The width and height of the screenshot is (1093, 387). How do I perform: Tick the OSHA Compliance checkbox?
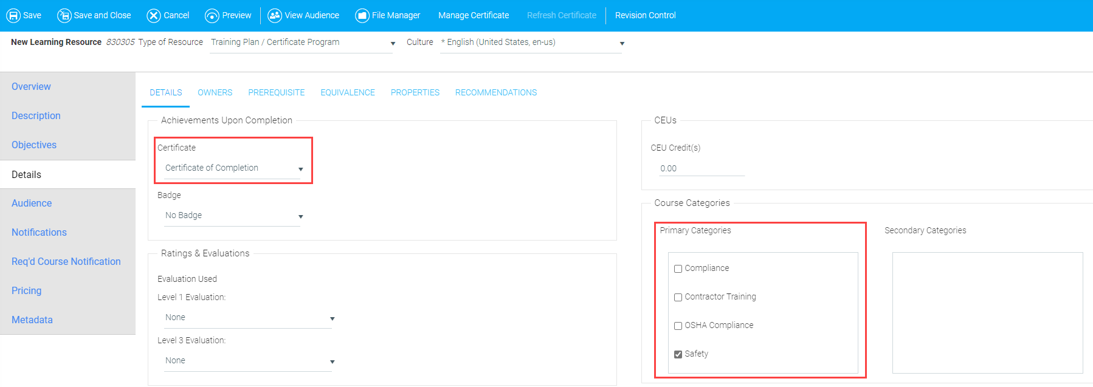pos(678,326)
